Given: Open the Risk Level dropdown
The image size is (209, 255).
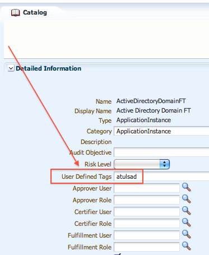Looking at the screenshot, I should pyautogui.click(x=142, y=164).
